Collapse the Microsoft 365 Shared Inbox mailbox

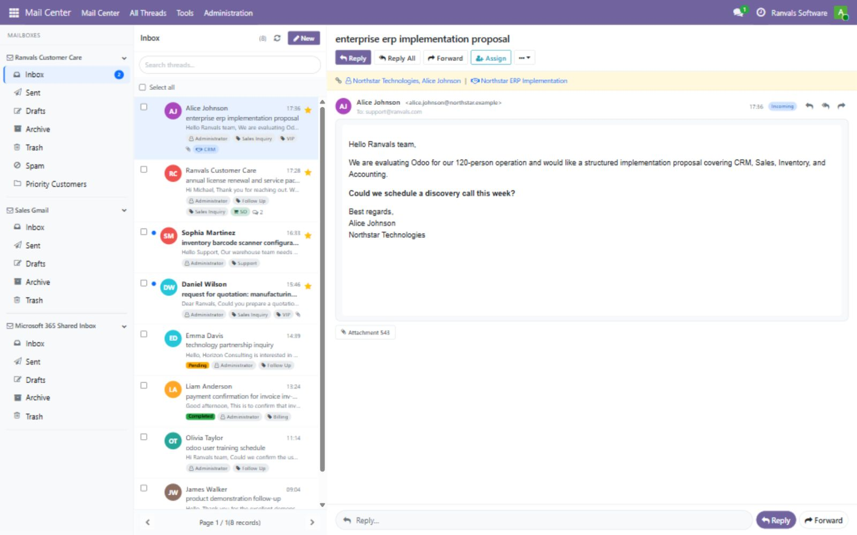(124, 326)
